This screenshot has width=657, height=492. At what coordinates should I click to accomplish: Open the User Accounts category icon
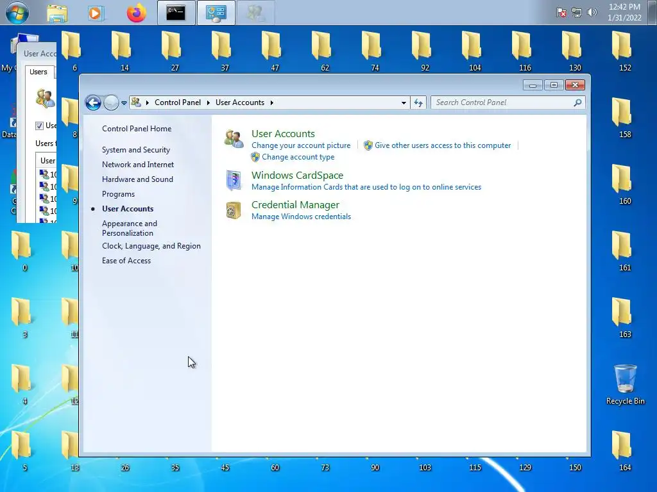[x=234, y=139]
